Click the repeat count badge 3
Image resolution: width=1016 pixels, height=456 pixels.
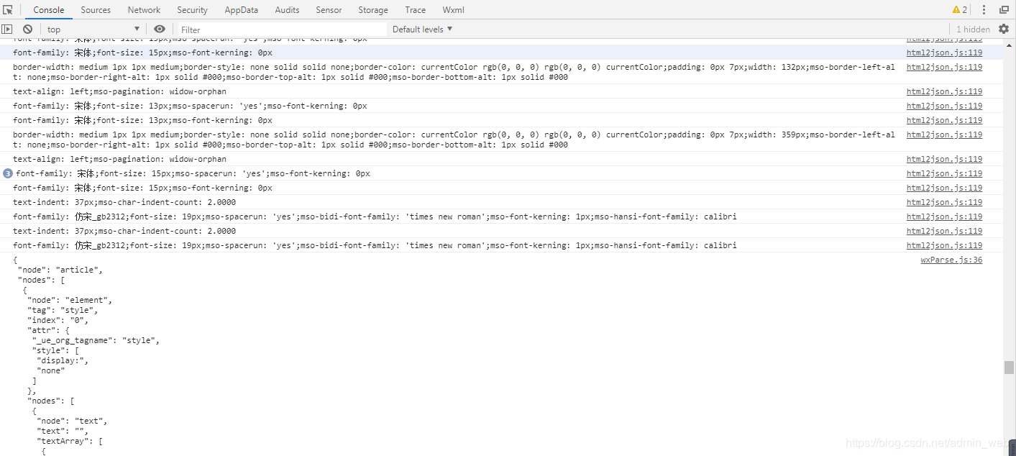pyautogui.click(x=8, y=173)
